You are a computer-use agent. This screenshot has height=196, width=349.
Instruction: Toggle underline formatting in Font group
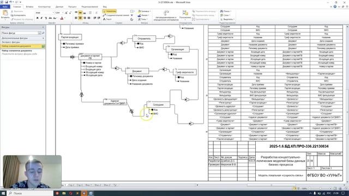46,18
